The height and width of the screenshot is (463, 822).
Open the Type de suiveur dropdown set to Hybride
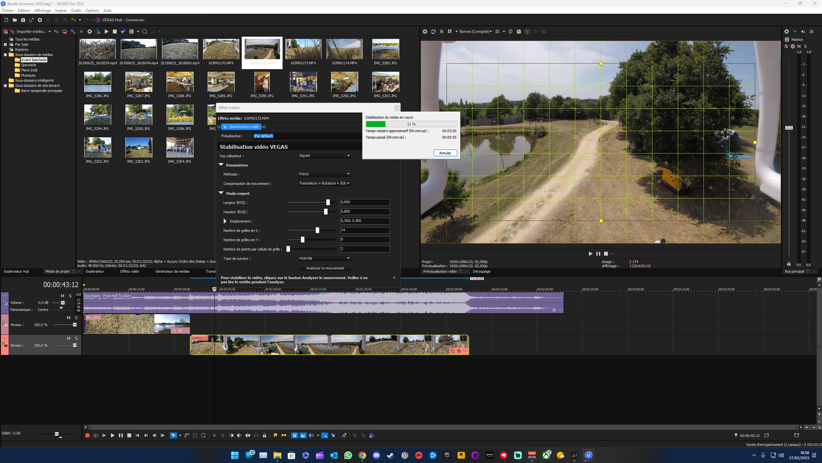[324, 259]
